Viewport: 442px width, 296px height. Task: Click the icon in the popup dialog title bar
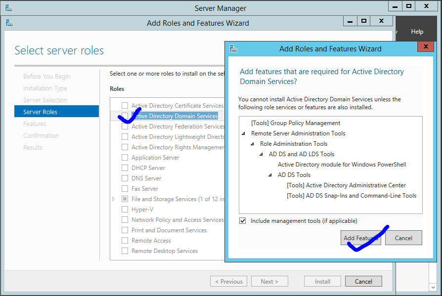point(233,49)
